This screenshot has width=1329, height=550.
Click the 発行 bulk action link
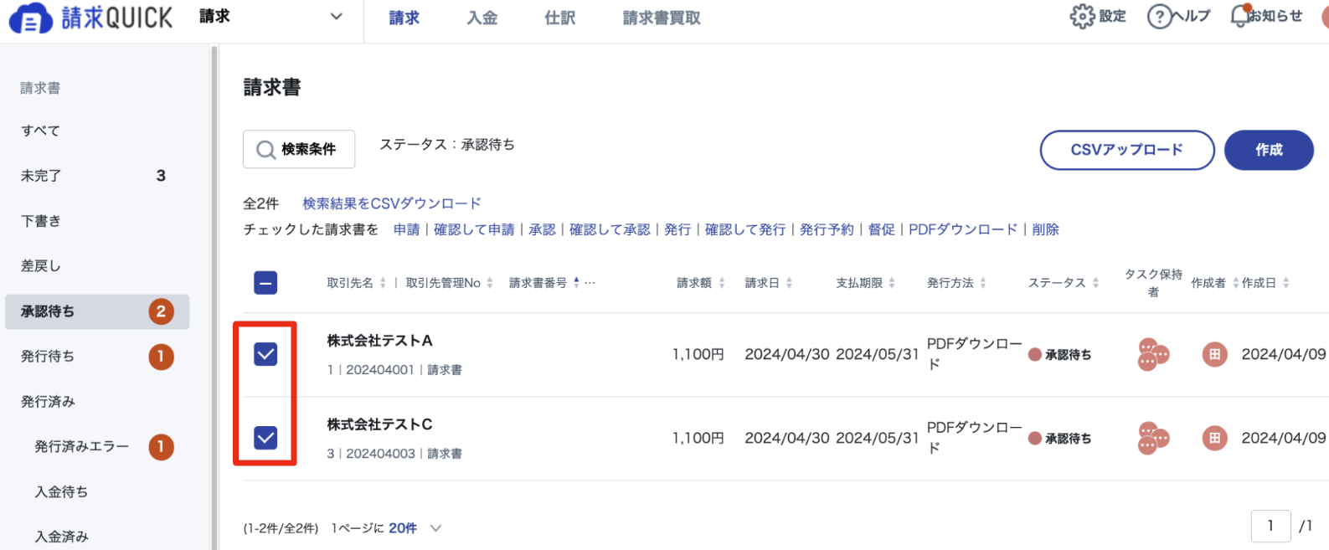(677, 229)
